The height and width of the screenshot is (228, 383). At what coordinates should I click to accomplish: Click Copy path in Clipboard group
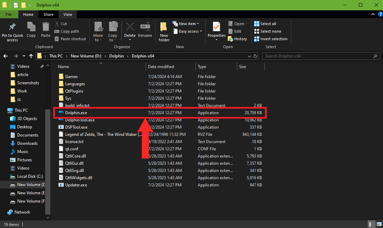point(67,31)
